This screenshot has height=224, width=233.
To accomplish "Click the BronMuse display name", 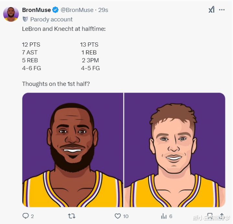I will 37,10.
